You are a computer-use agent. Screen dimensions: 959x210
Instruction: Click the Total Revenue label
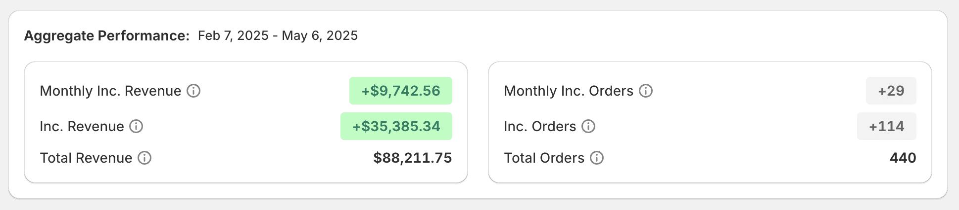[x=86, y=158]
